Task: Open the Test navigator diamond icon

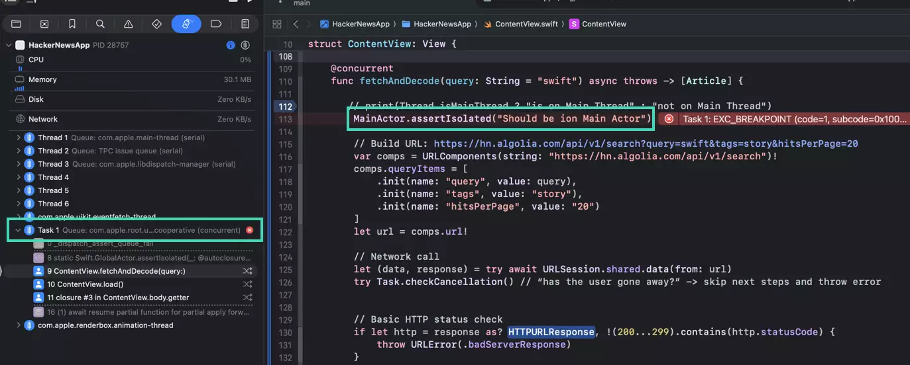Action: pyautogui.click(x=157, y=24)
